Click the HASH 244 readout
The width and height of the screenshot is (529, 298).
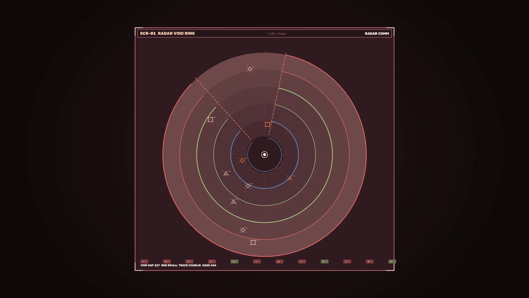pos(209,265)
